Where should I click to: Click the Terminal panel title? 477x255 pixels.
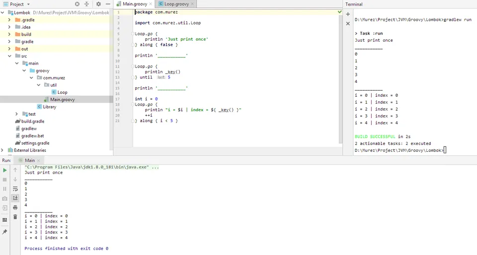(354, 4)
